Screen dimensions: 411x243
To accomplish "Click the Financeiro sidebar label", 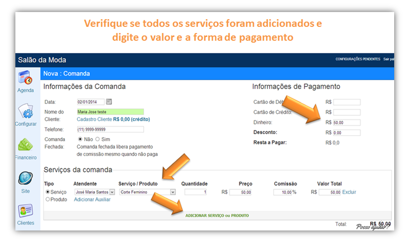I will [25, 157].
